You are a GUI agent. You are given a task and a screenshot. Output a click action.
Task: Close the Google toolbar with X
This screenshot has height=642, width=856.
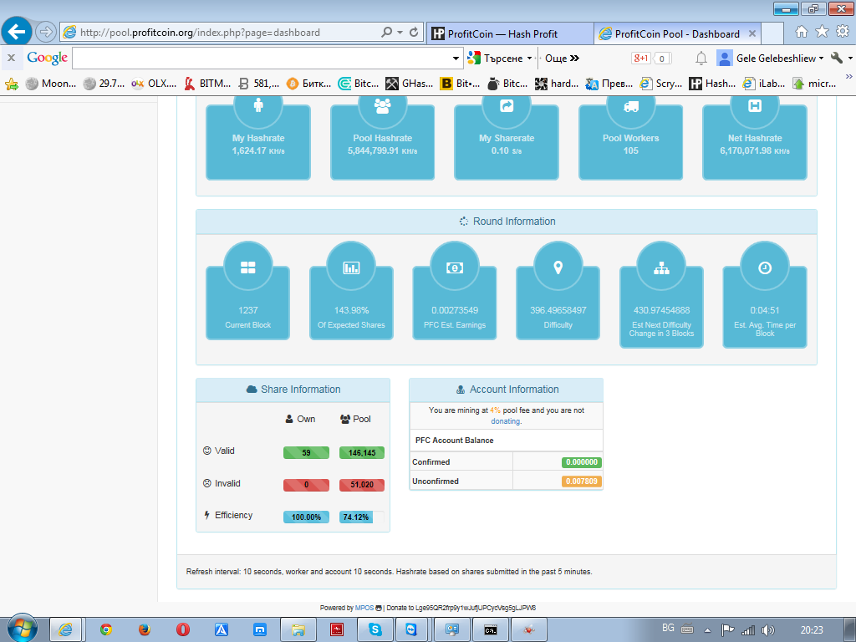tap(11, 58)
